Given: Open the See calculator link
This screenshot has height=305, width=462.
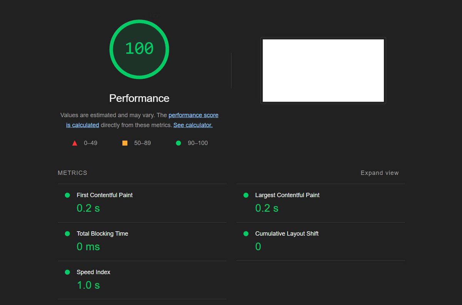Looking at the screenshot, I should [193, 125].
